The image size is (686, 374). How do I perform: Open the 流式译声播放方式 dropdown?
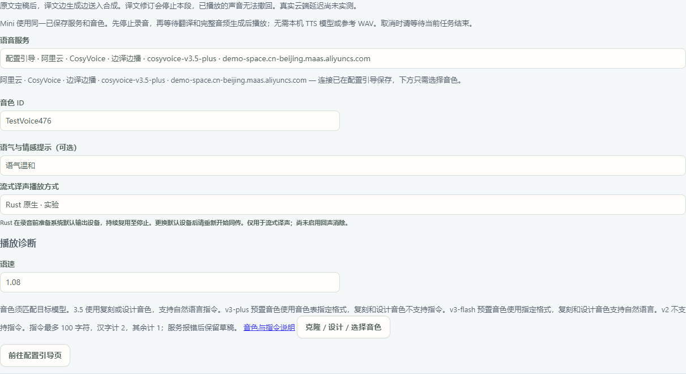point(343,205)
